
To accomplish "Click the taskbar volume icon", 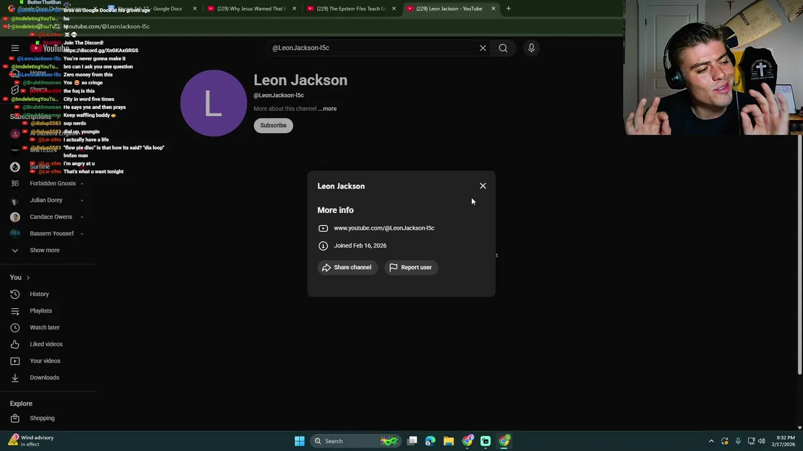I will click(762, 441).
